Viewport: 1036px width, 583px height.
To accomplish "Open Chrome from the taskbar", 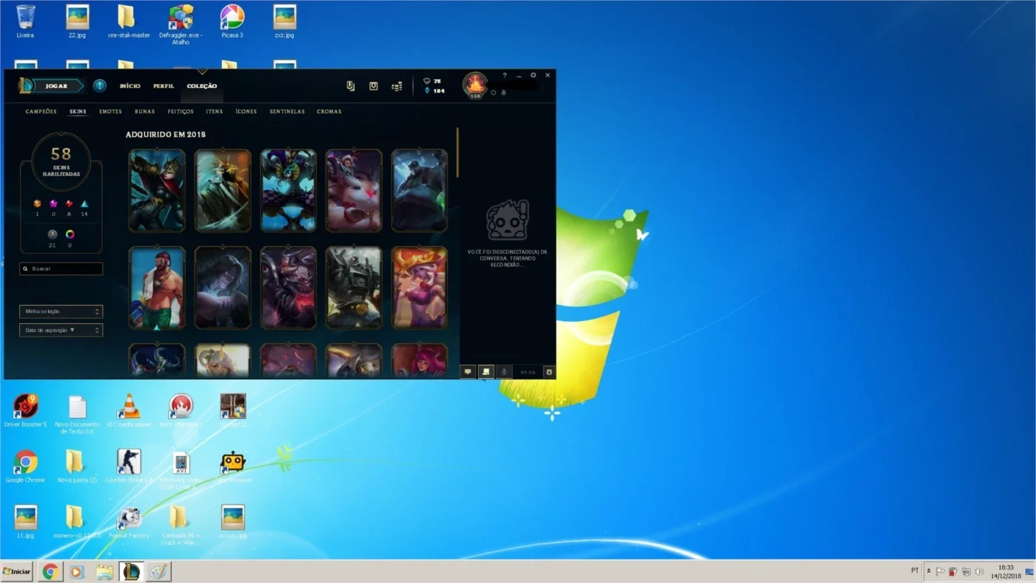I will pos(50,571).
